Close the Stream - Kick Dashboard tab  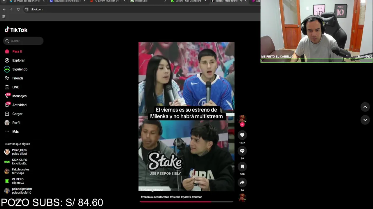pyautogui.click(x=205, y=1)
